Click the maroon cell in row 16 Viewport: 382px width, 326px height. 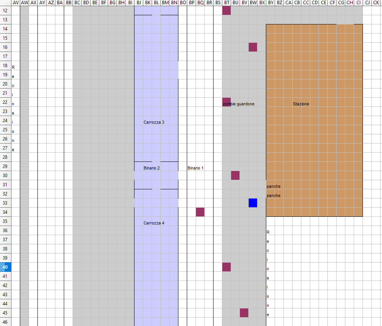(x=253, y=47)
